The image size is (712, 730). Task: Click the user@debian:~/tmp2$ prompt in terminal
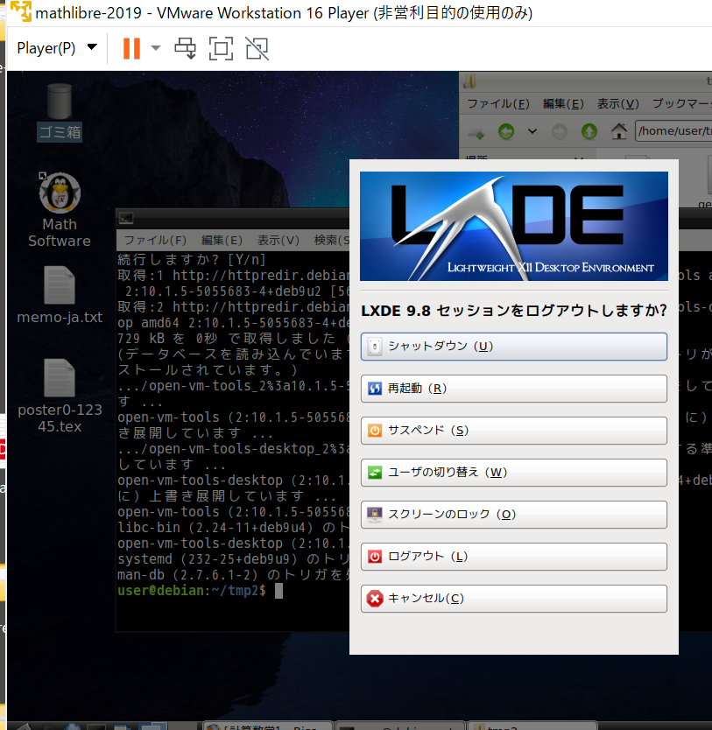(192, 591)
